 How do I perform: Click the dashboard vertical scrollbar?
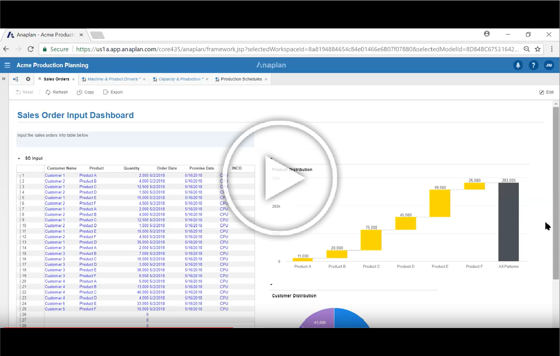pos(556,193)
